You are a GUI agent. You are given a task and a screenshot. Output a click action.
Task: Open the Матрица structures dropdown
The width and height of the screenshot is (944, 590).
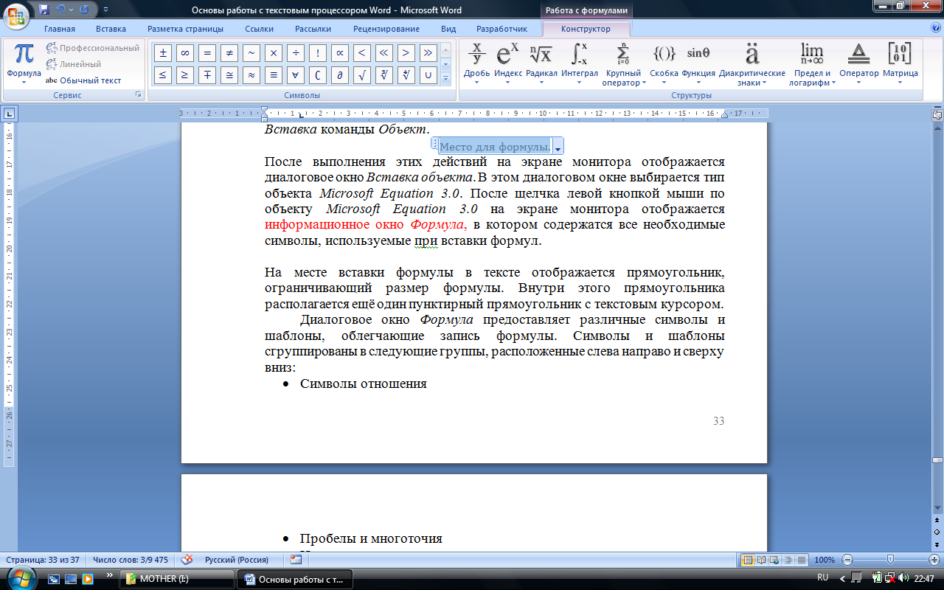click(900, 65)
